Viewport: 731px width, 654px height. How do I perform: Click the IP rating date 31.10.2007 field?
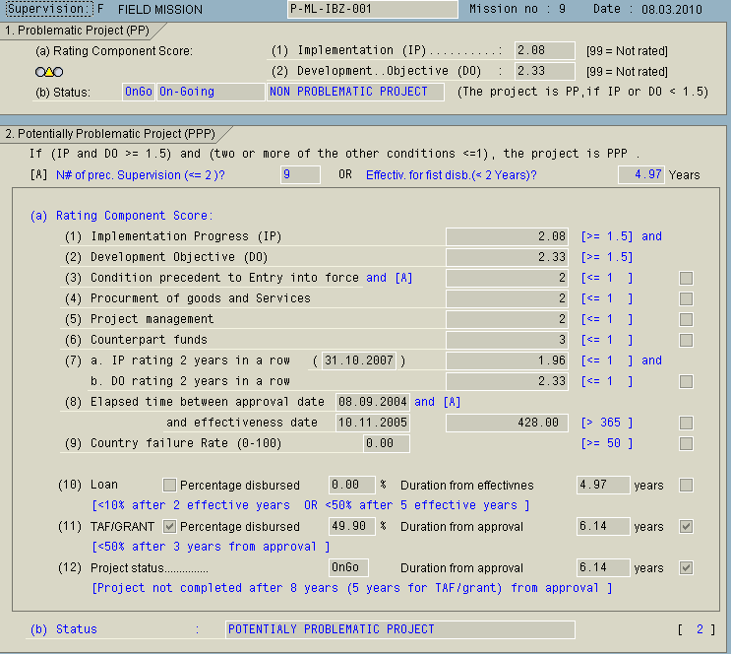(x=358, y=360)
